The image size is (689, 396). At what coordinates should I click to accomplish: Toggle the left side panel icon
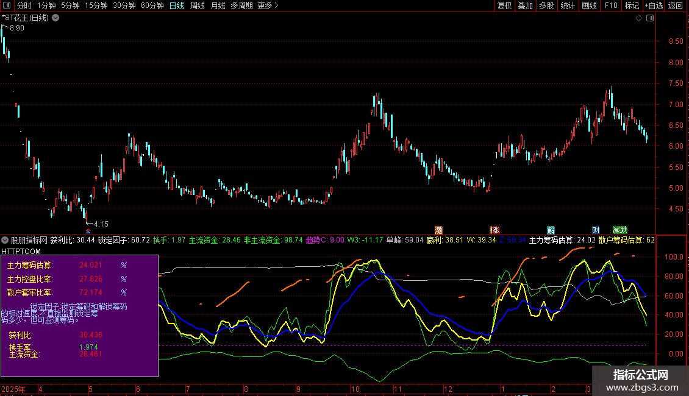pos(7,5)
